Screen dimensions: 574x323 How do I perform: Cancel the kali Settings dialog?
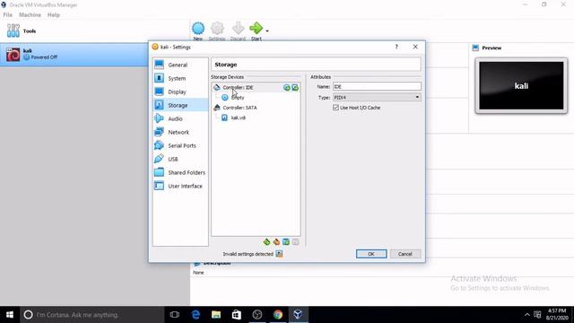pyautogui.click(x=405, y=254)
